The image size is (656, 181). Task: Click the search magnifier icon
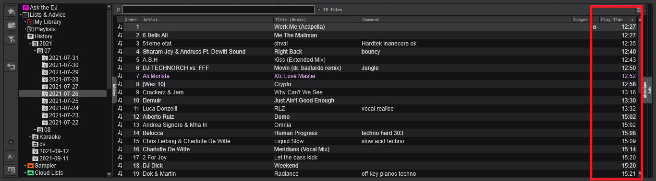[x=119, y=10]
